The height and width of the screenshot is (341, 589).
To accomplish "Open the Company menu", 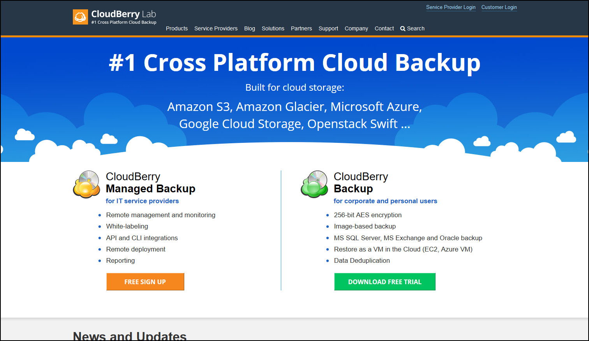I will [356, 28].
